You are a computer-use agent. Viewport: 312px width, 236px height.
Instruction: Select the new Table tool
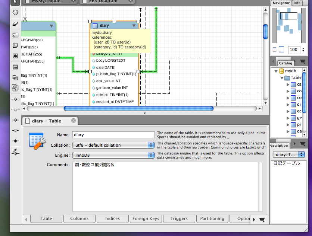pos(15,67)
